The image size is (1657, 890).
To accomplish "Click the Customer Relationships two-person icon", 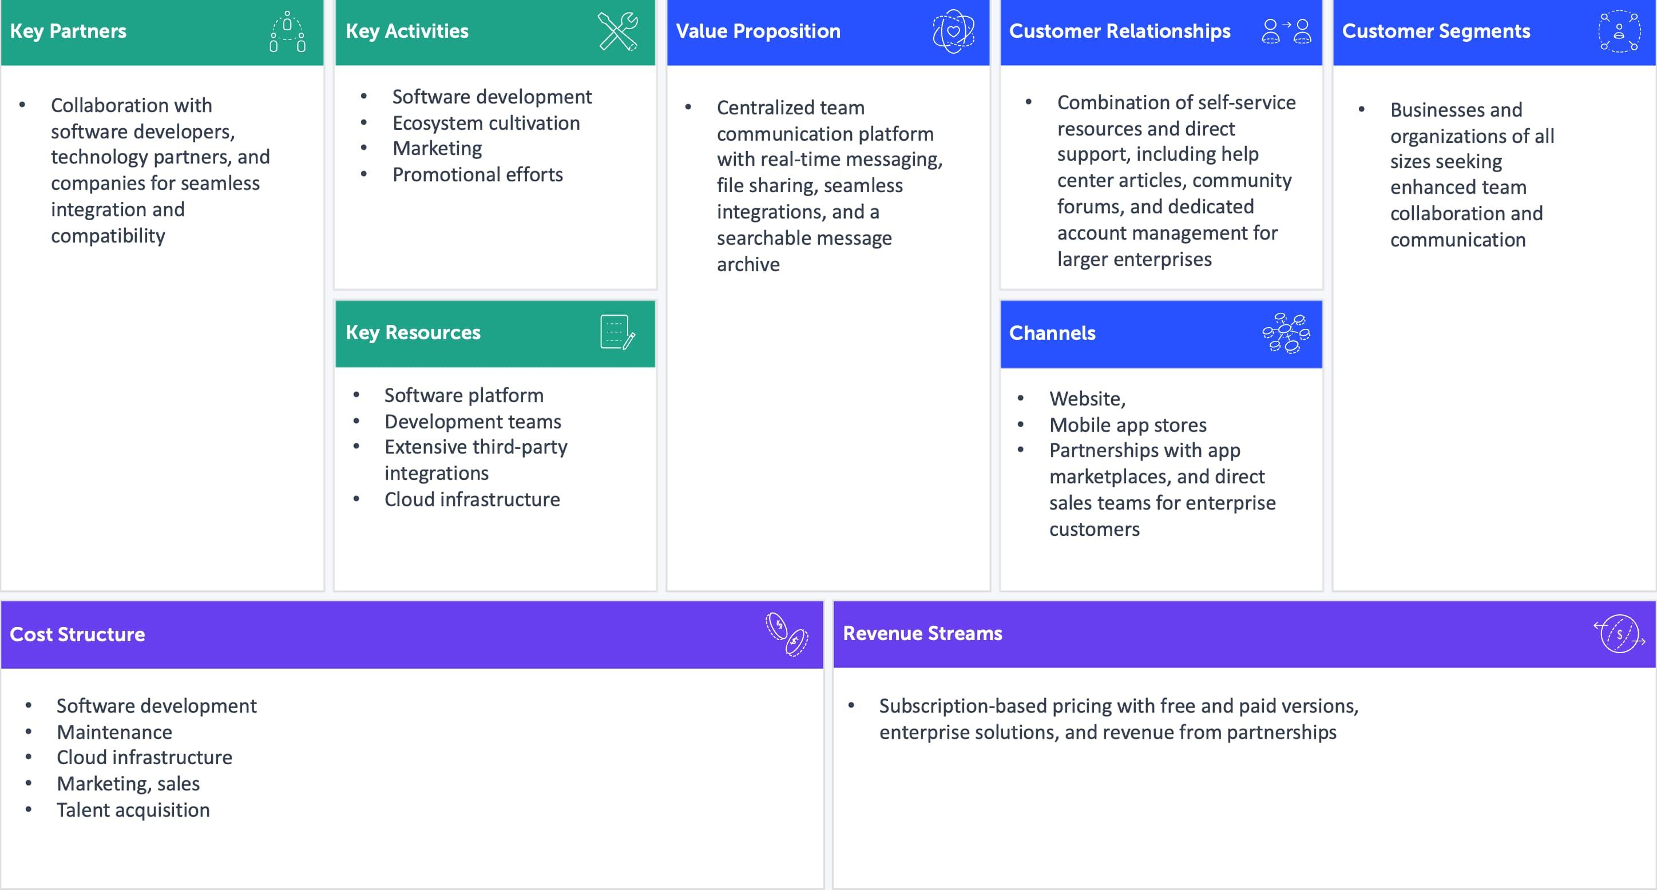I will (1286, 31).
